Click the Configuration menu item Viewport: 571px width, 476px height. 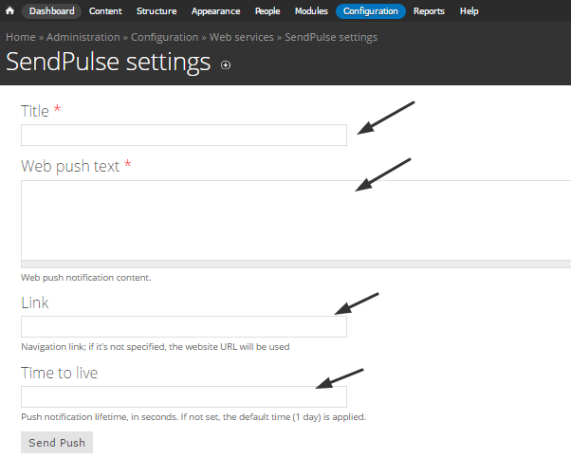371,11
